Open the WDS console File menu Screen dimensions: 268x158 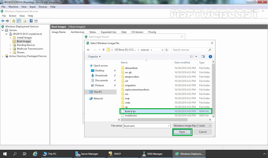tap(4, 16)
